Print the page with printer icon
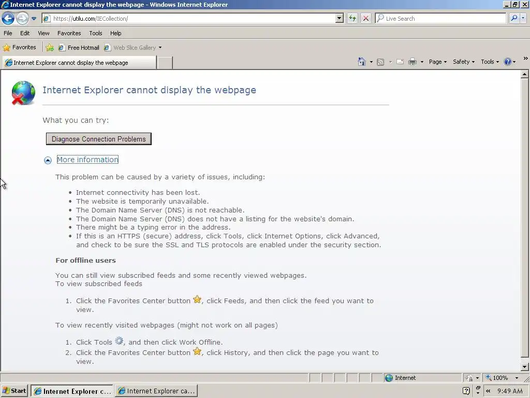The width and height of the screenshot is (530, 398). tap(413, 62)
